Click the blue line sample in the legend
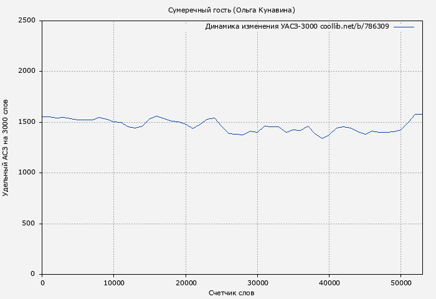This screenshot has width=436, height=299. coord(404,27)
